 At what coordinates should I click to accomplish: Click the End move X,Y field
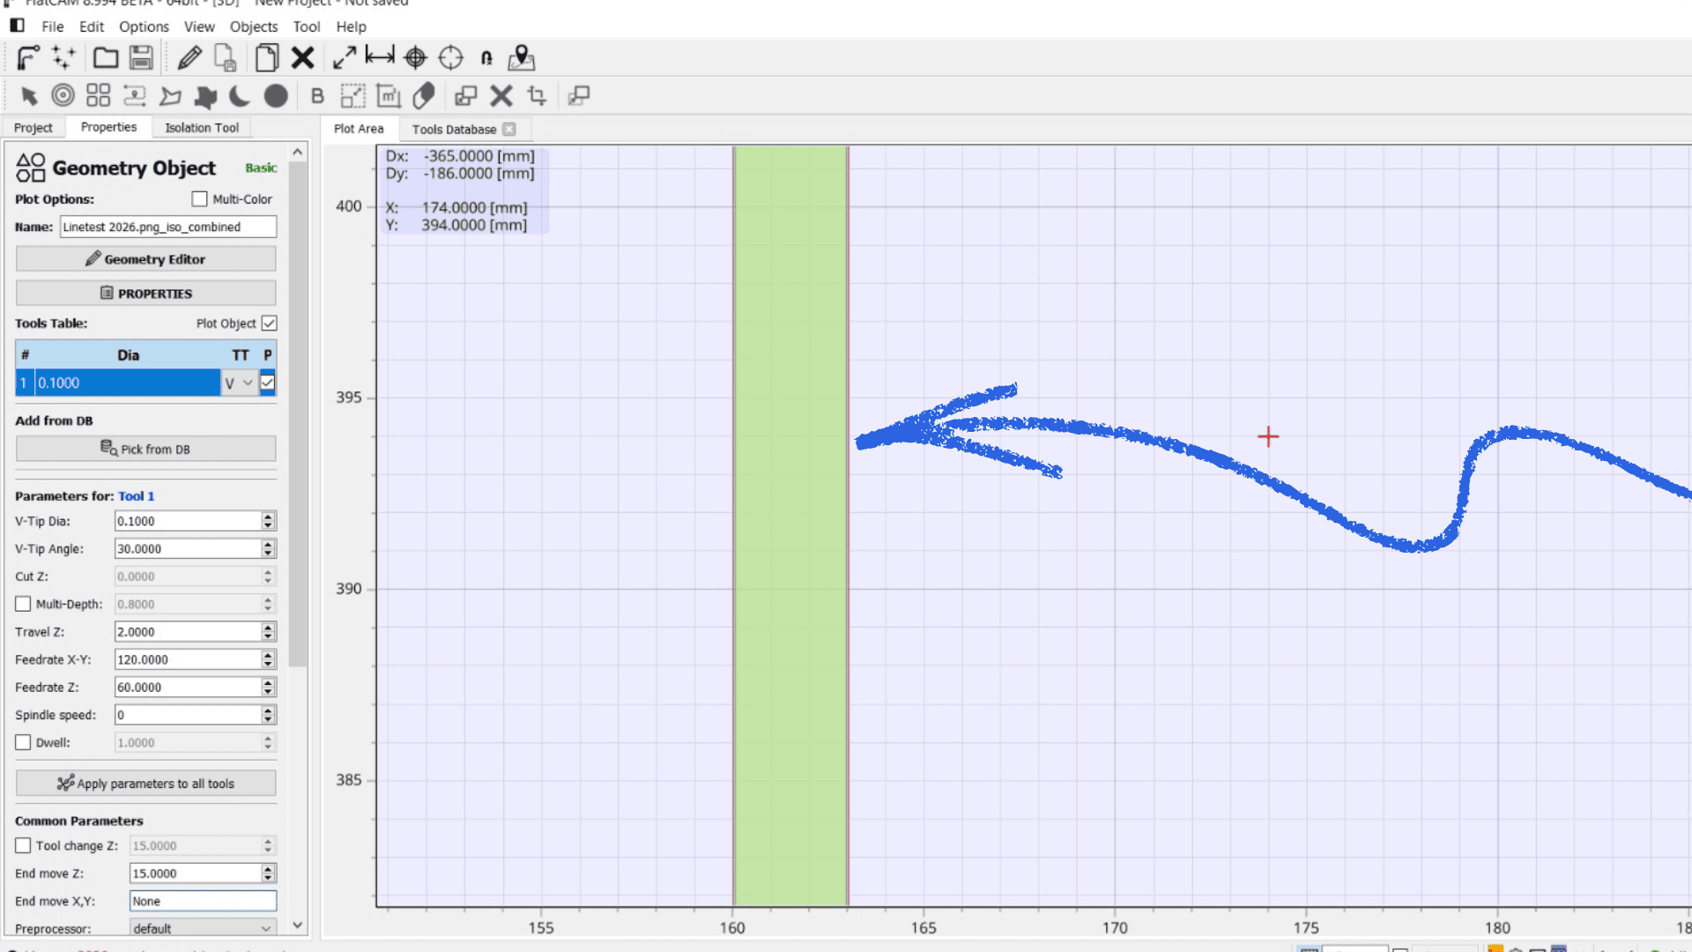203,901
